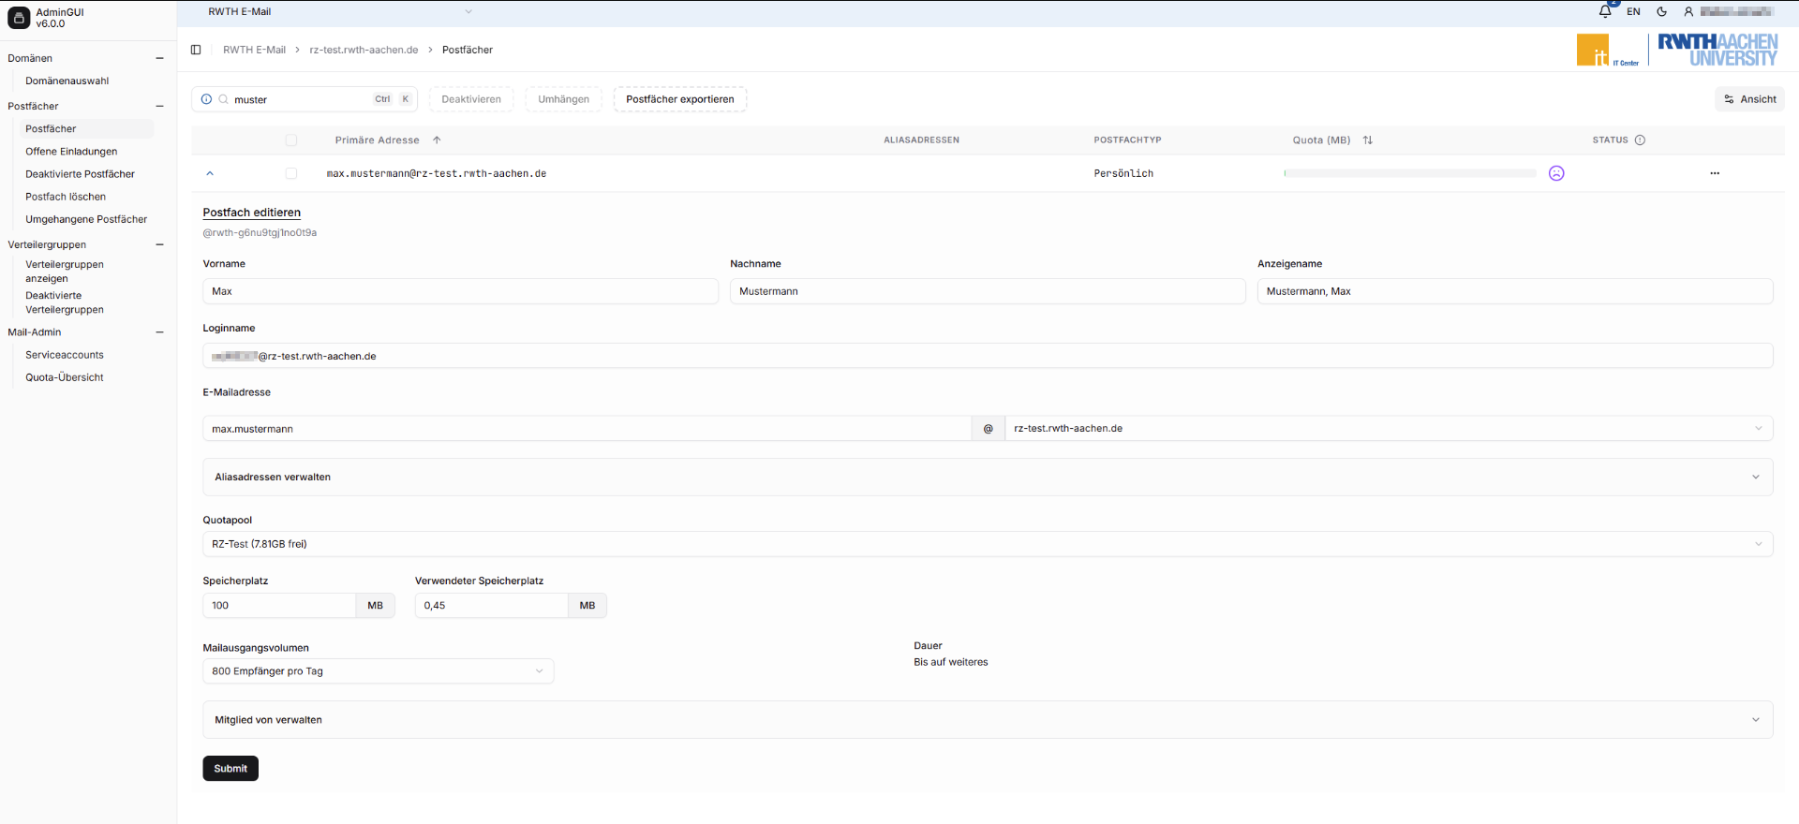Click the STATUS column info icon
This screenshot has width=1799, height=824.
coord(1640,140)
